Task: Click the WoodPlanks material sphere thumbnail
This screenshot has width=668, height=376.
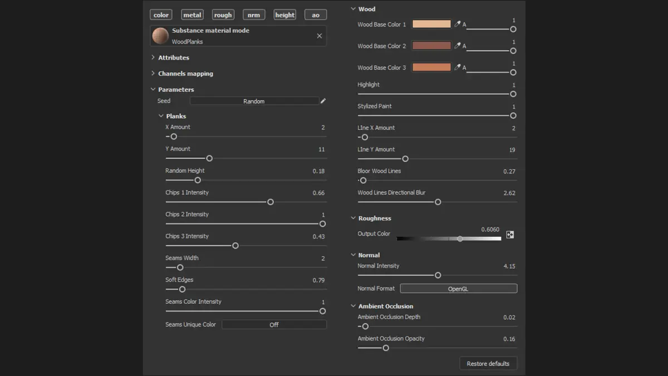Action: point(161,36)
